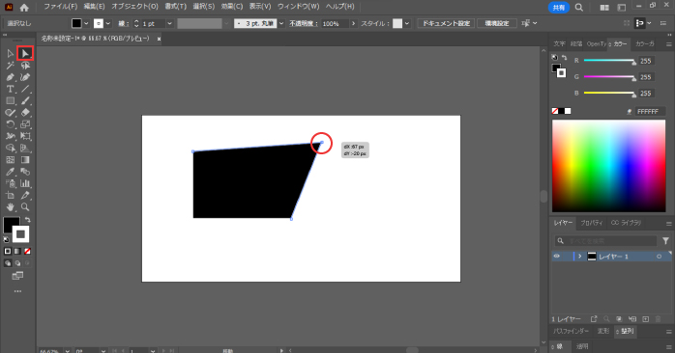Swap fill and stroke in toolbar
675x353 pixels.
pos(27,220)
